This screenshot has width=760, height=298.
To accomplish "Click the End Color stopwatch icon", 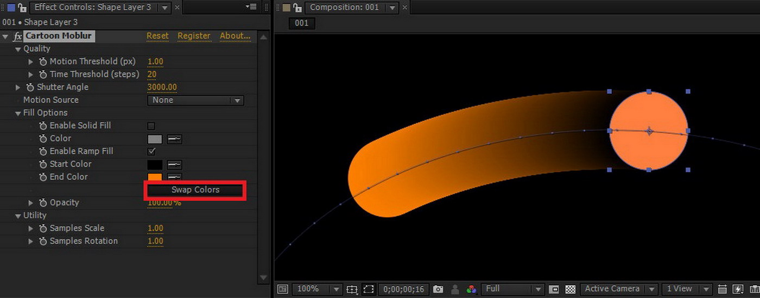I will pyautogui.click(x=43, y=177).
